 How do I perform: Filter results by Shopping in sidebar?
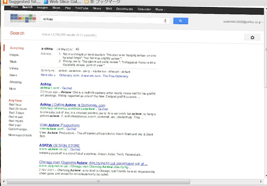click(x=15, y=82)
